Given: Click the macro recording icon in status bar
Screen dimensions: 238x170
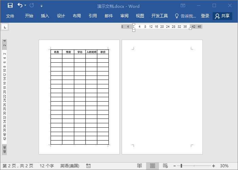Looking at the screenshot, I should tap(88, 166).
